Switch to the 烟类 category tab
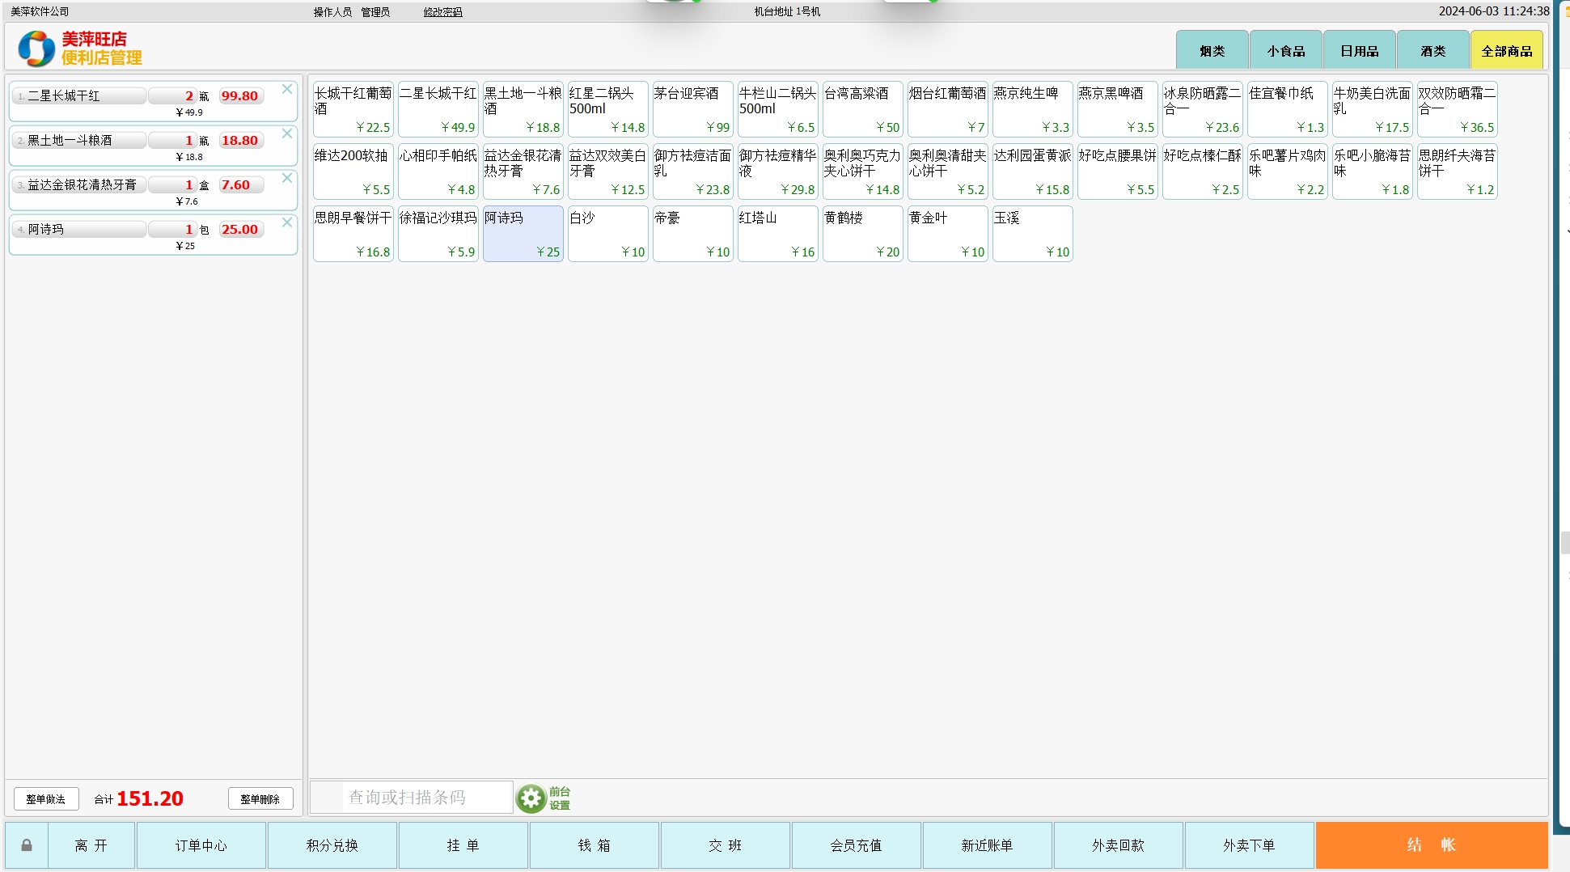This screenshot has height=872, width=1570. 1212,51
